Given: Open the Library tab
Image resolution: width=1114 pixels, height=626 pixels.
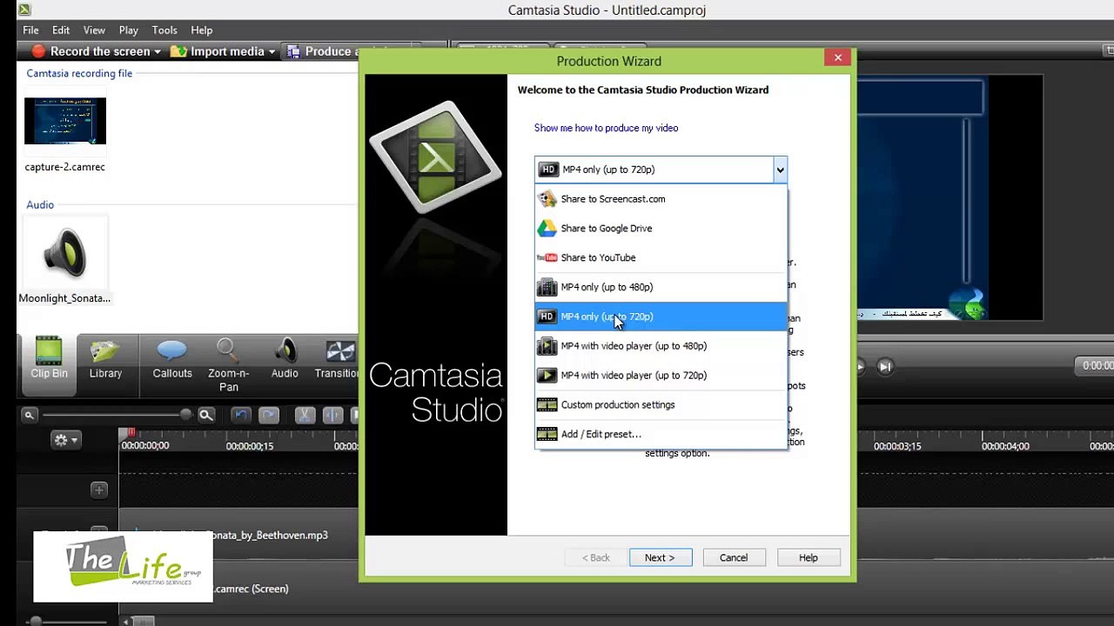Looking at the screenshot, I should [x=105, y=357].
